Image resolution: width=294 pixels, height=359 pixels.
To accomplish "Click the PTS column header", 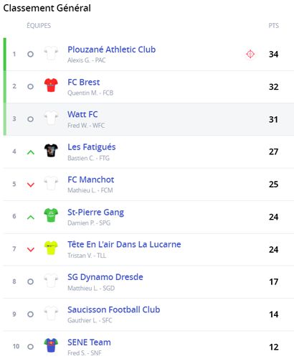I will pyautogui.click(x=273, y=26).
